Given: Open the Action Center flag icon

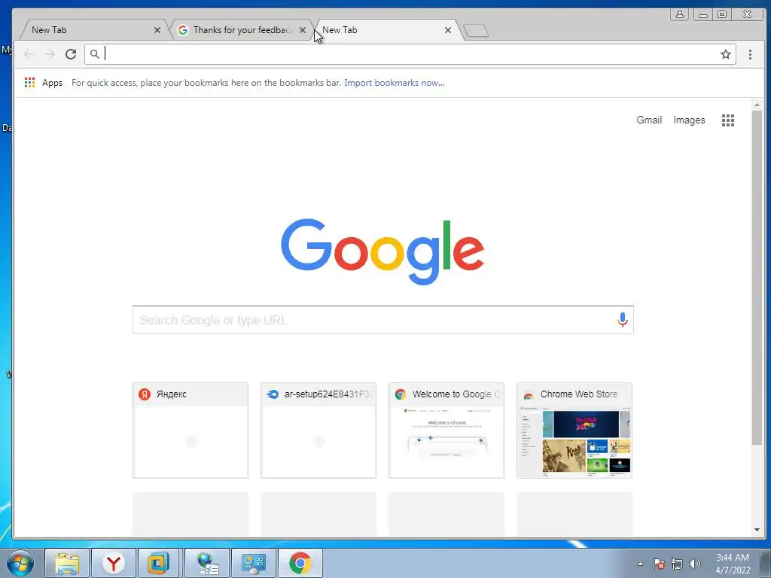Looking at the screenshot, I should 658,564.
